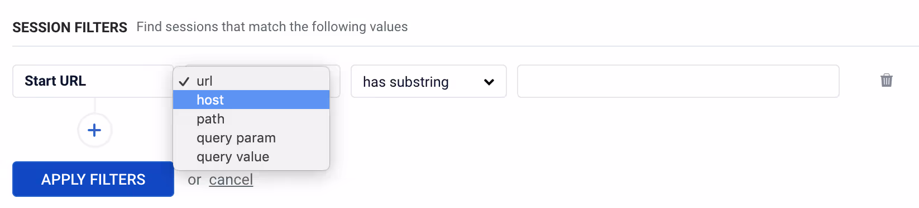Screen dimensions: 919x208
Task: Open the Start URL filter type selector
Action: click(93, 81)
